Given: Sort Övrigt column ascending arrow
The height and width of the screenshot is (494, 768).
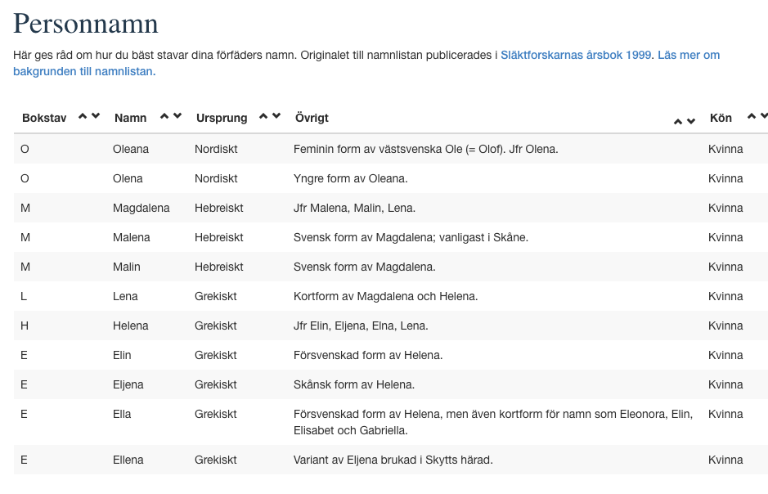Looking at the screenshot, I should 678,121.
